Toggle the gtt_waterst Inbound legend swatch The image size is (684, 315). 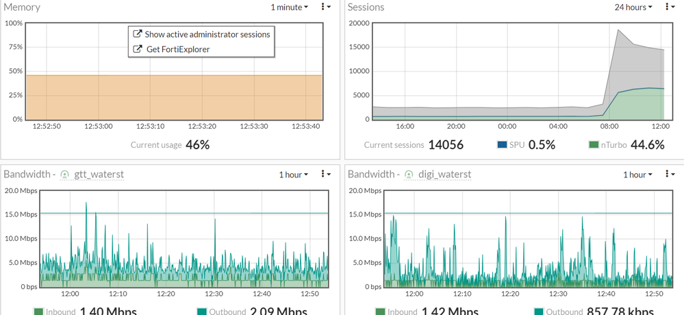(38, 312)
